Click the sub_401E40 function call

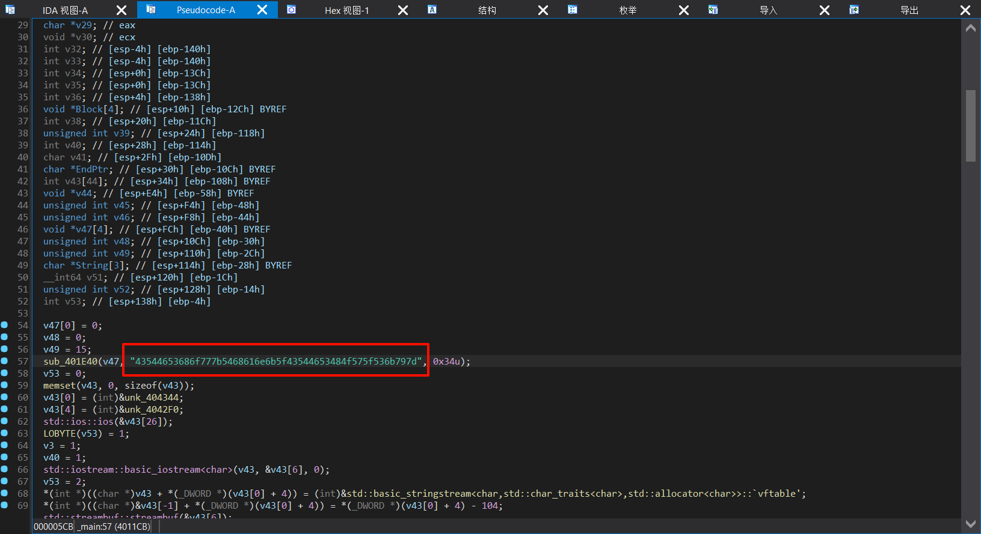click(70, 362)
